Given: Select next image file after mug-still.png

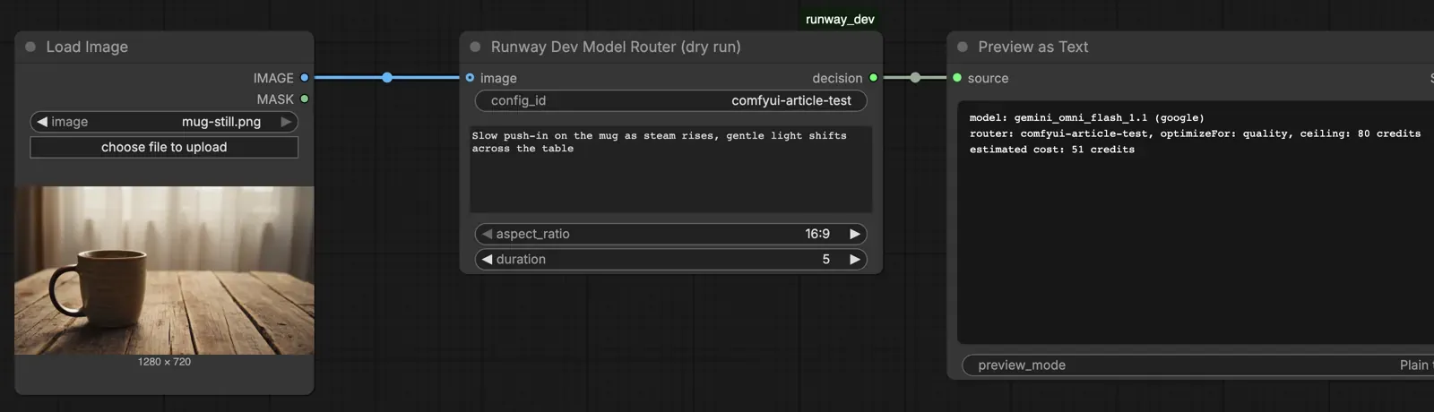Looking at the screenshot, I should [x=287, y=122].
